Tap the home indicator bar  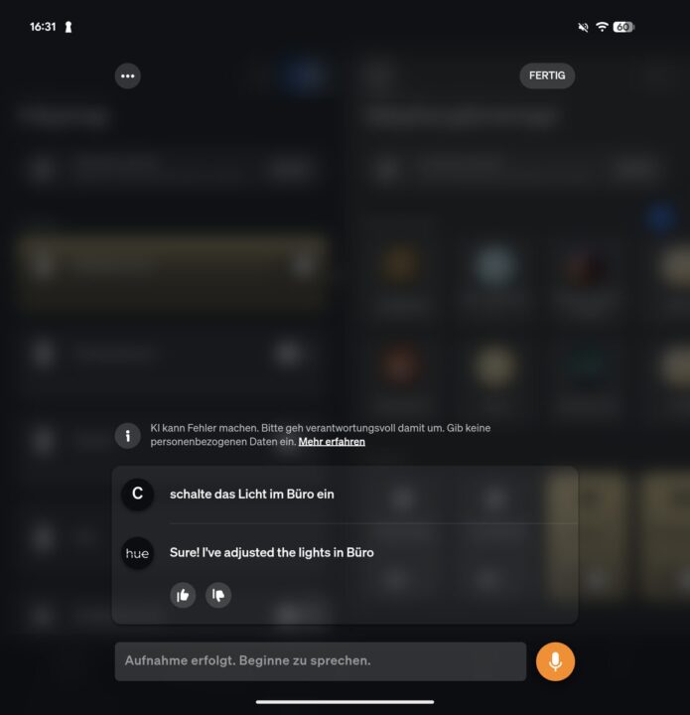(x=345, y=702)
